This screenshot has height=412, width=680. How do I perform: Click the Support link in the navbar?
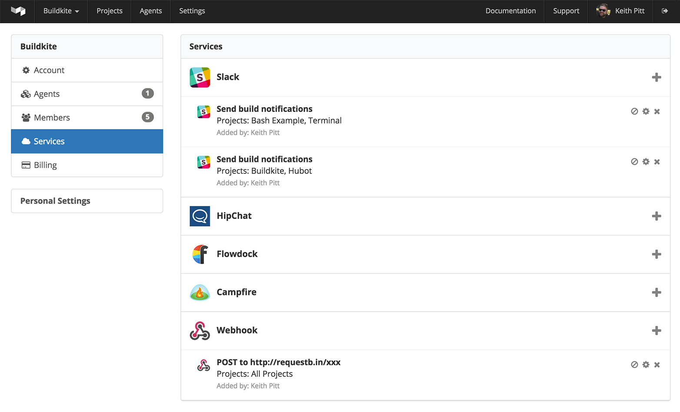(566, 11)
